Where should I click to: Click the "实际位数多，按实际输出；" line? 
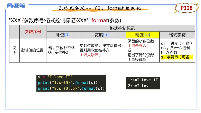(101, 46)
